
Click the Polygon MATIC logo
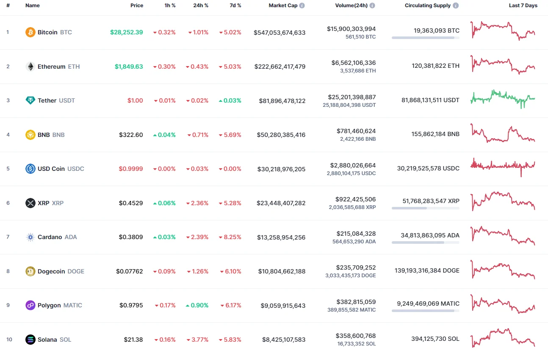(30, 305)
